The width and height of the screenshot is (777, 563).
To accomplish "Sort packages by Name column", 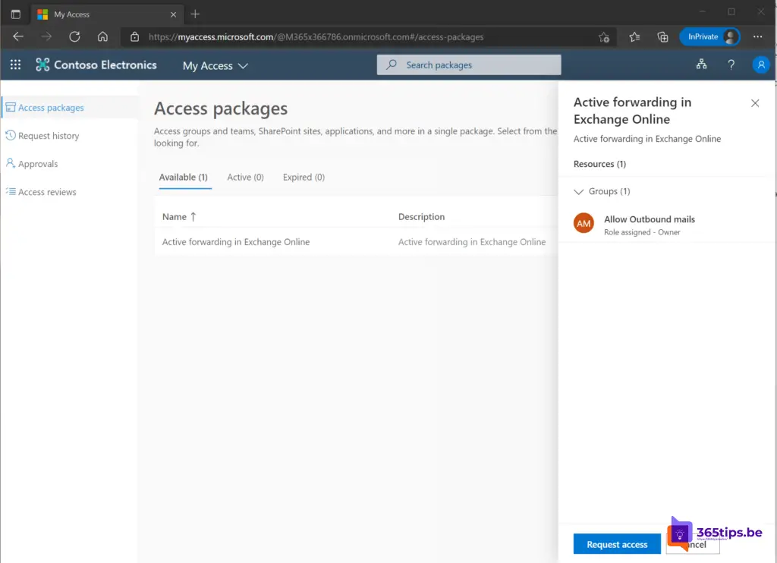I will coord(179,217).
